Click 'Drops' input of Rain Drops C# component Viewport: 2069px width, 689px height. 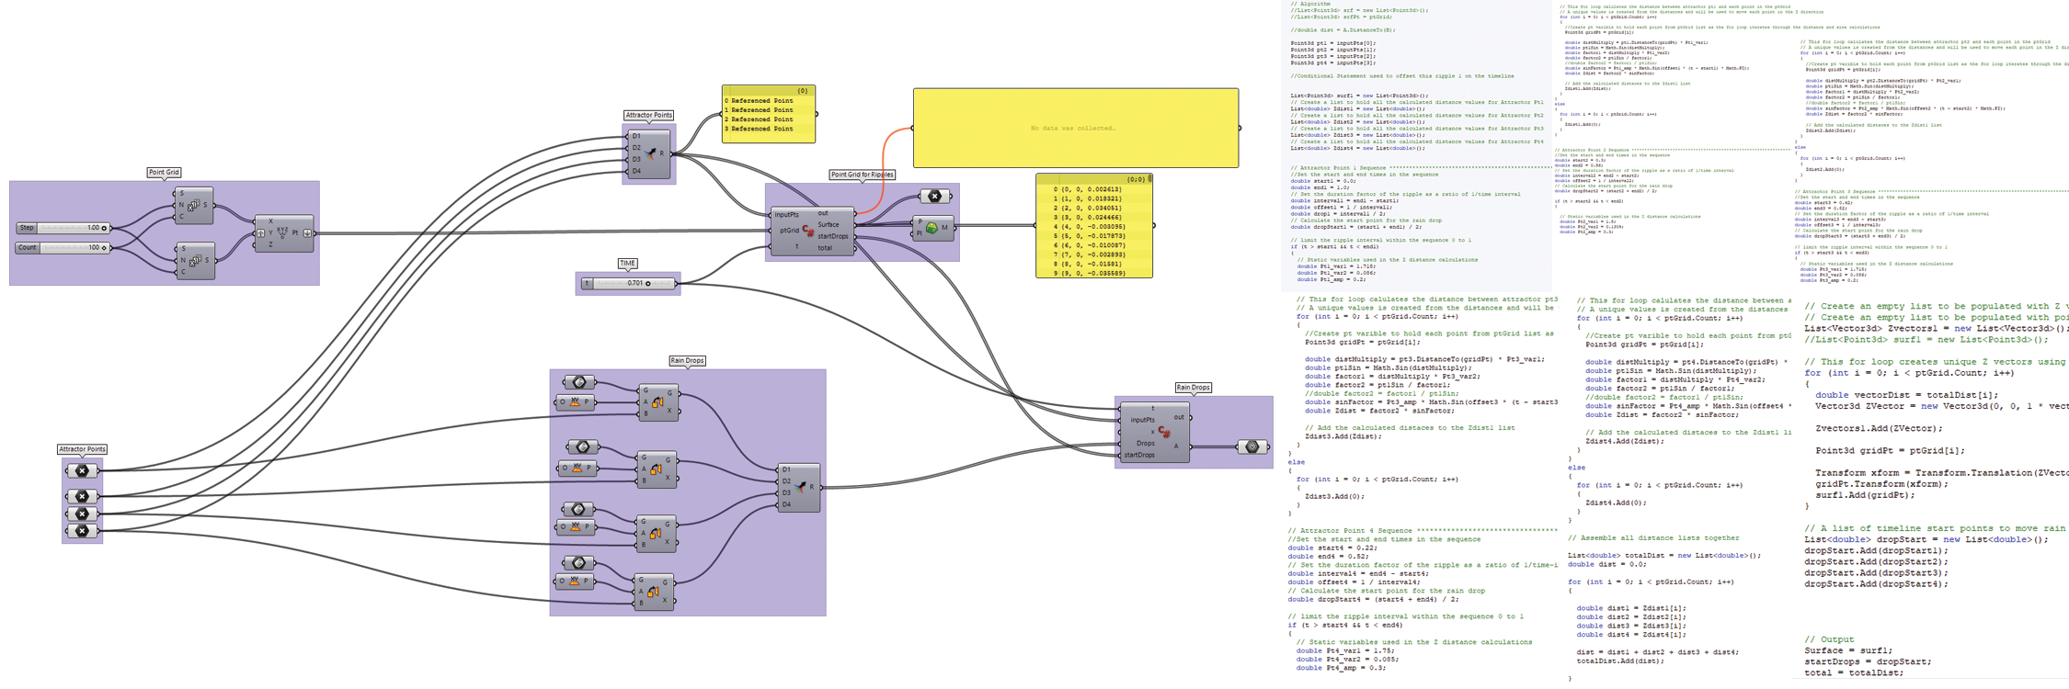pyautogui.click(x=1145, y=443)
